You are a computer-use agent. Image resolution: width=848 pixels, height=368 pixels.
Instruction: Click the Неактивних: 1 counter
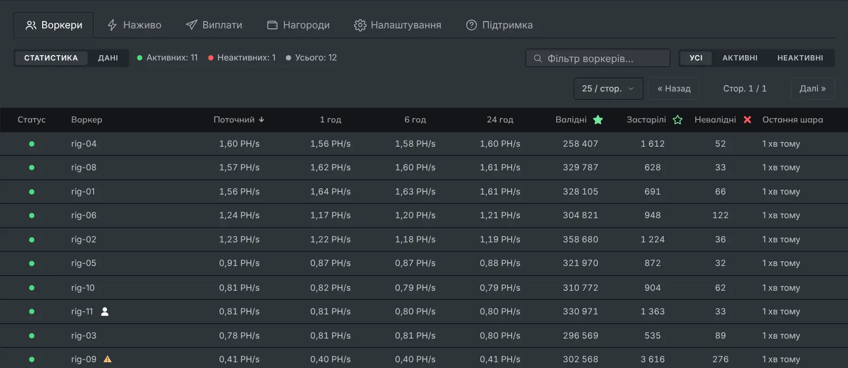[242, 58]
